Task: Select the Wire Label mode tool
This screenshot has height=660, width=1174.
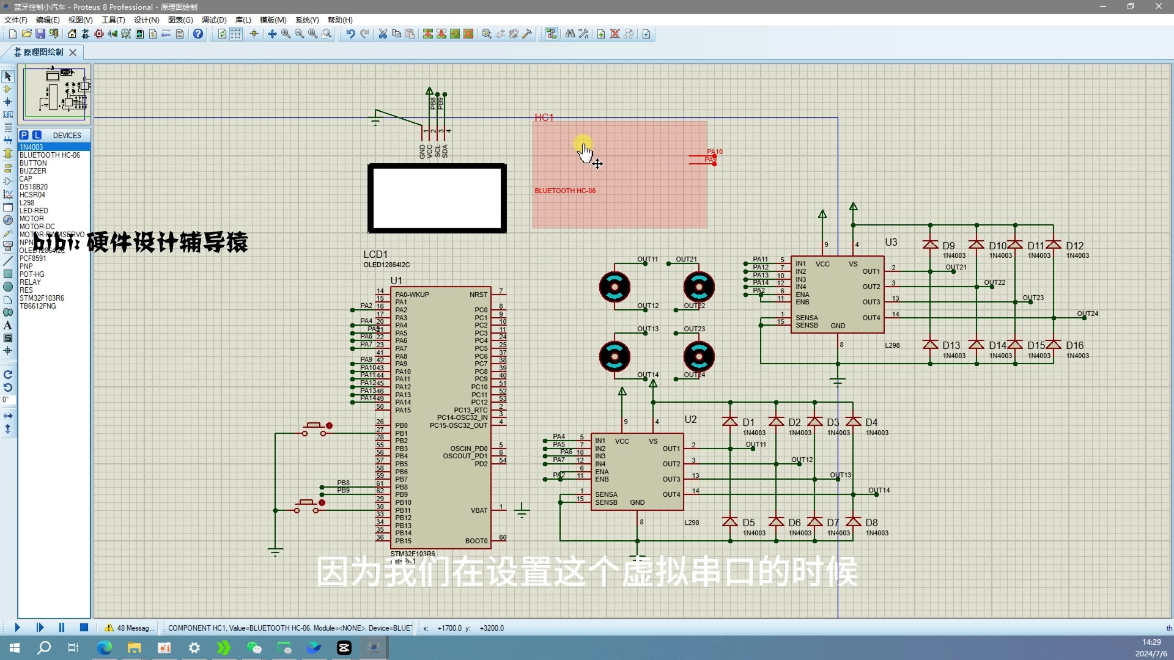Action: point(8,114)
